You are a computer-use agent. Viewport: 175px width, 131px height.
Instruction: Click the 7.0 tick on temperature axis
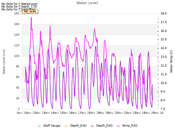[x=164, y=109]
